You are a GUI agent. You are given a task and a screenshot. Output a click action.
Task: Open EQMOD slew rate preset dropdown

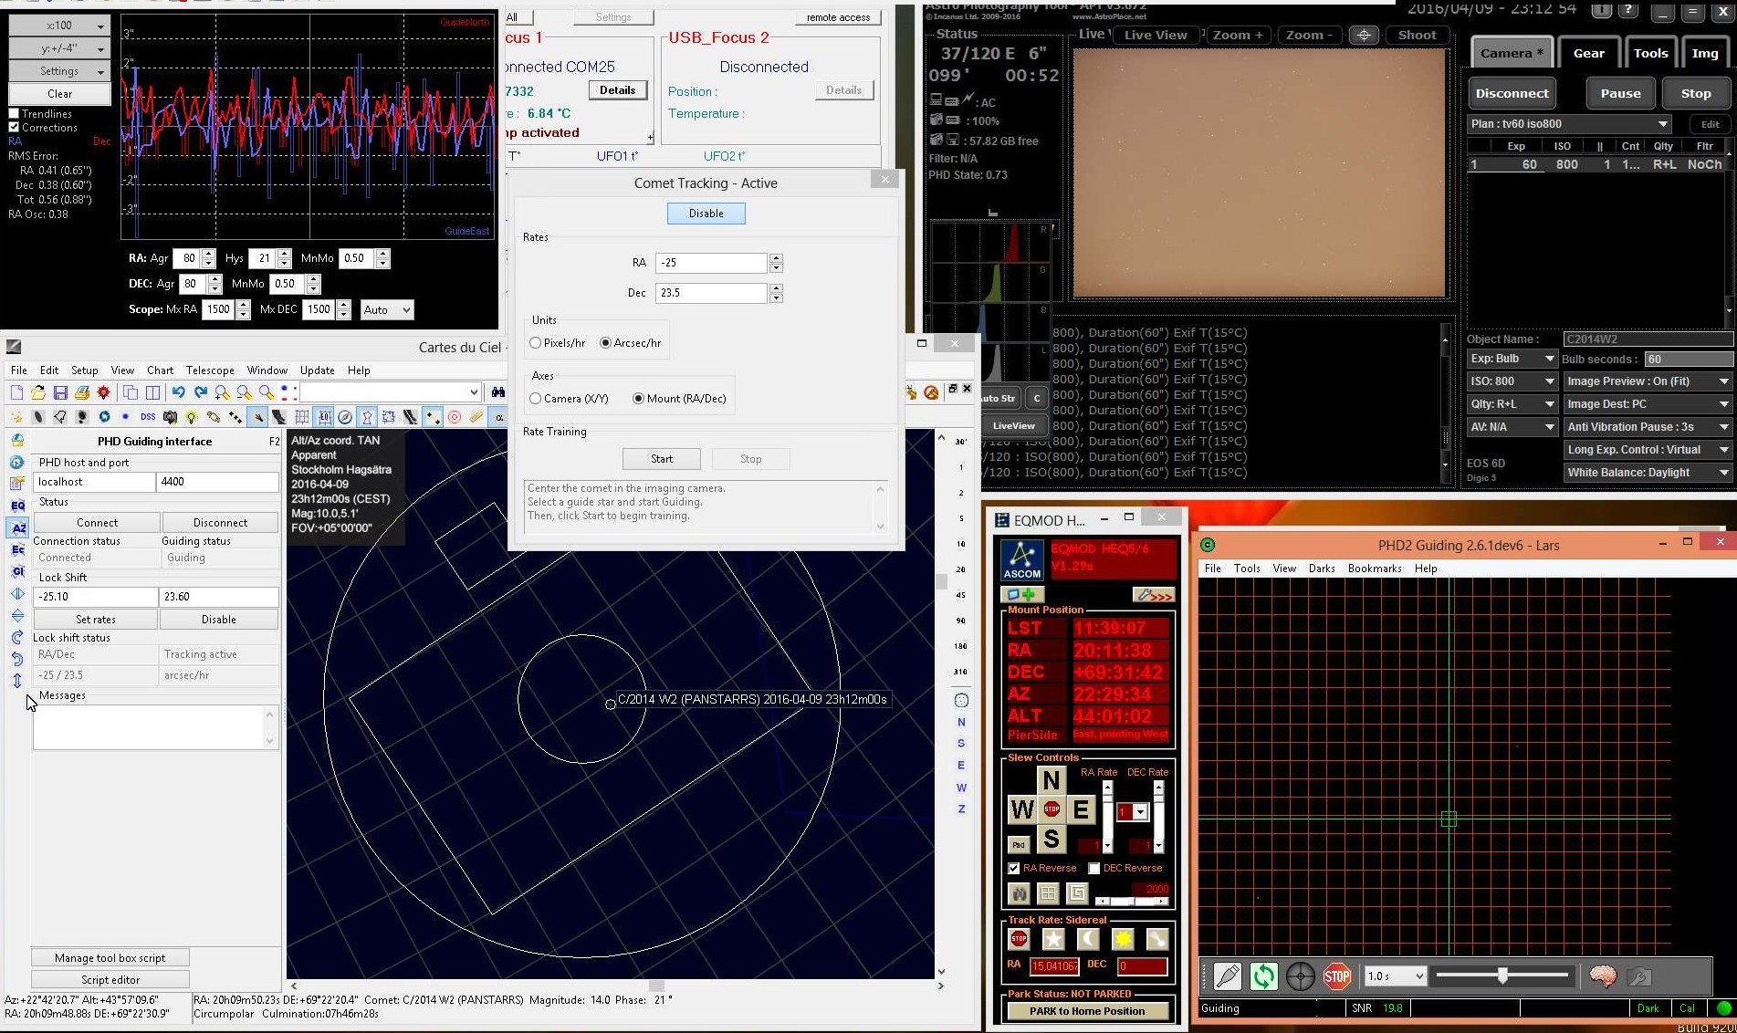pyautogui.click(x=1133, y=812)
